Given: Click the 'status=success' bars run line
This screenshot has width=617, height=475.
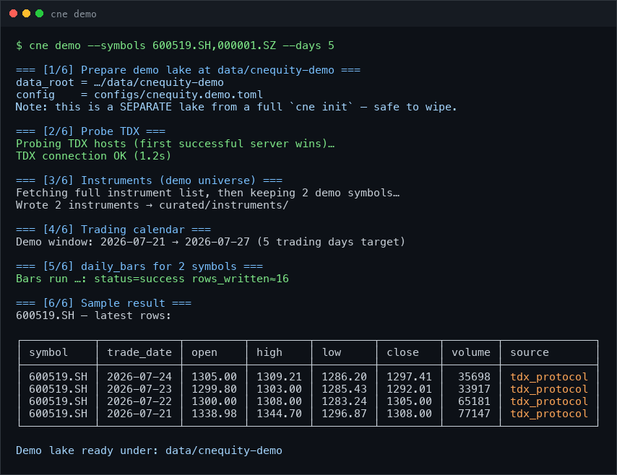Looking at the screenshot, I should [152, 279].
